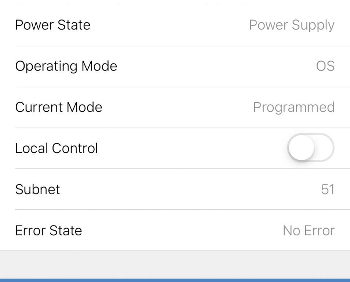Click the divider line between Subnet and Error State
Image resolution: width=350 pixels, height=282 pixels.
click(182, 210)
